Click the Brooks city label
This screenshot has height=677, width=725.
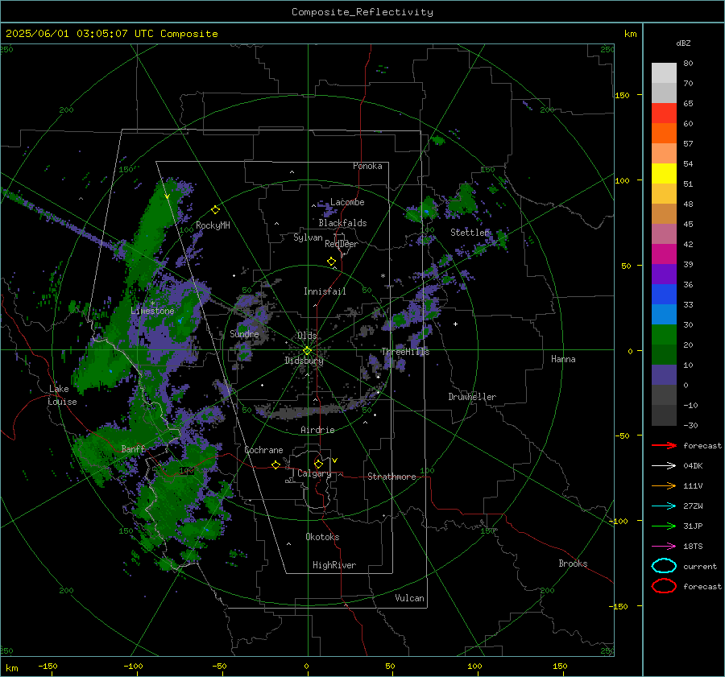click(573, 563)
